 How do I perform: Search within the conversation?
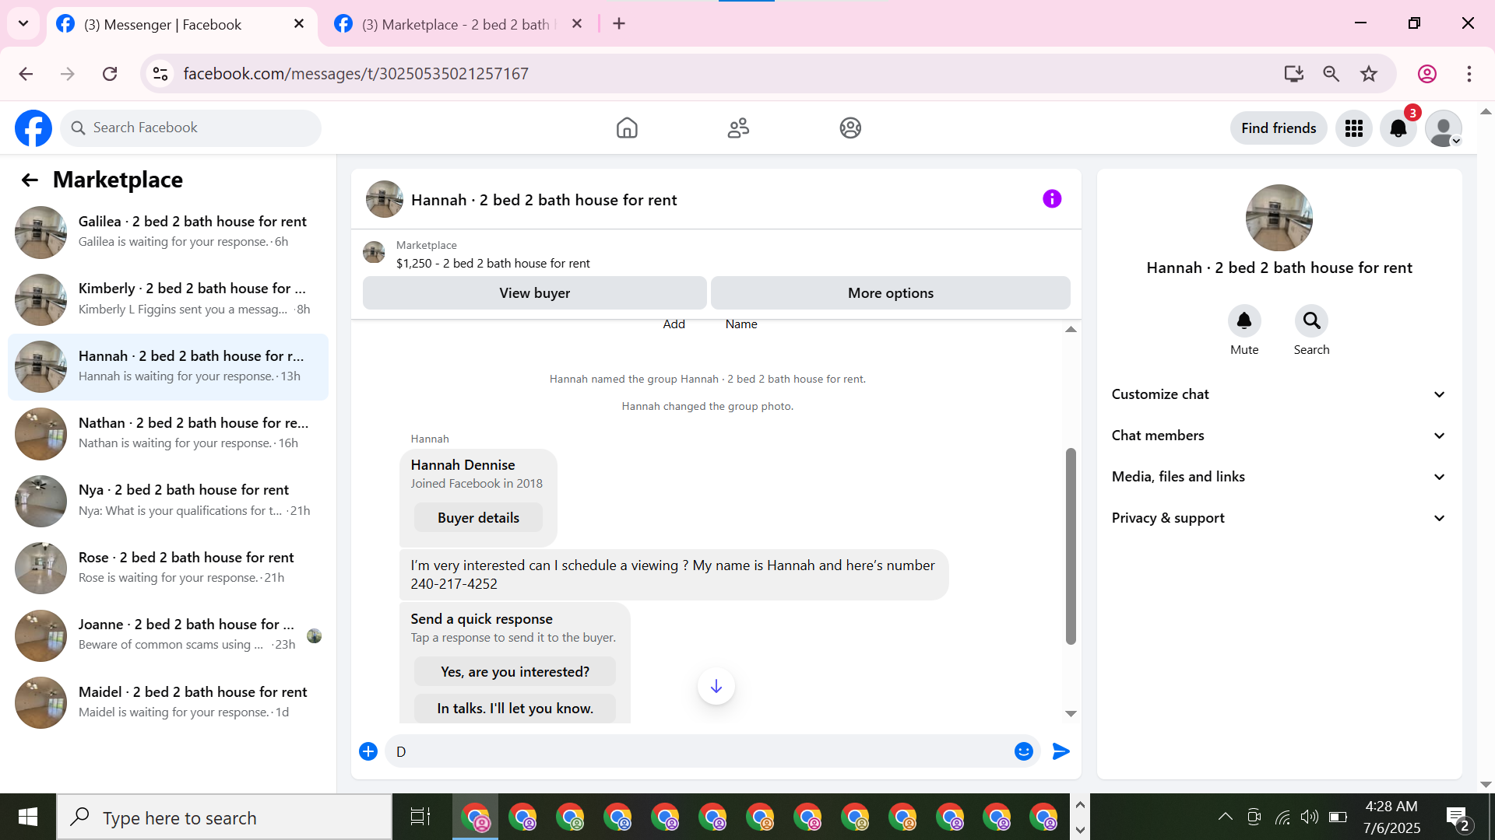[1311, 321]
